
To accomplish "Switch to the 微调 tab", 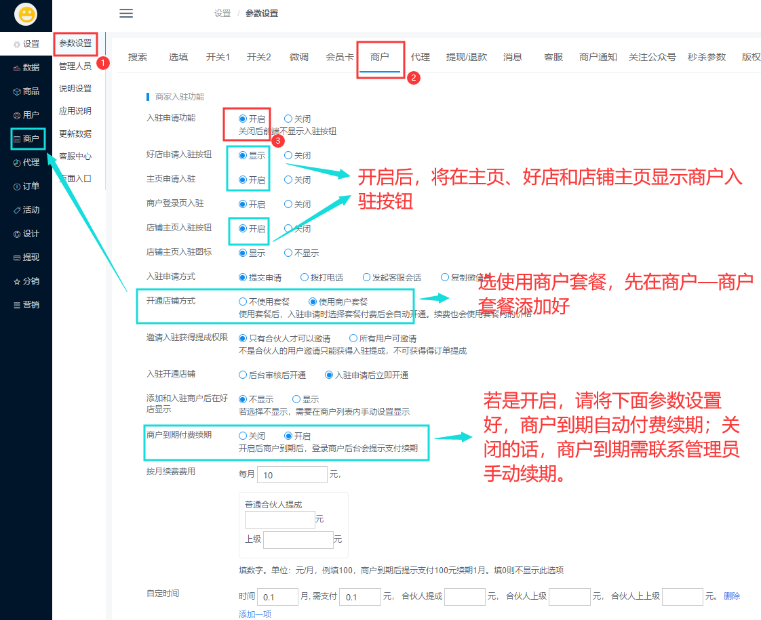I will coord(299,57).
